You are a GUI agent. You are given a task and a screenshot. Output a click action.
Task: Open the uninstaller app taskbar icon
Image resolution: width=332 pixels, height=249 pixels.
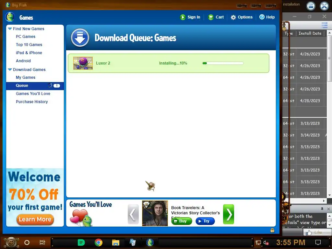coord(133,243)
